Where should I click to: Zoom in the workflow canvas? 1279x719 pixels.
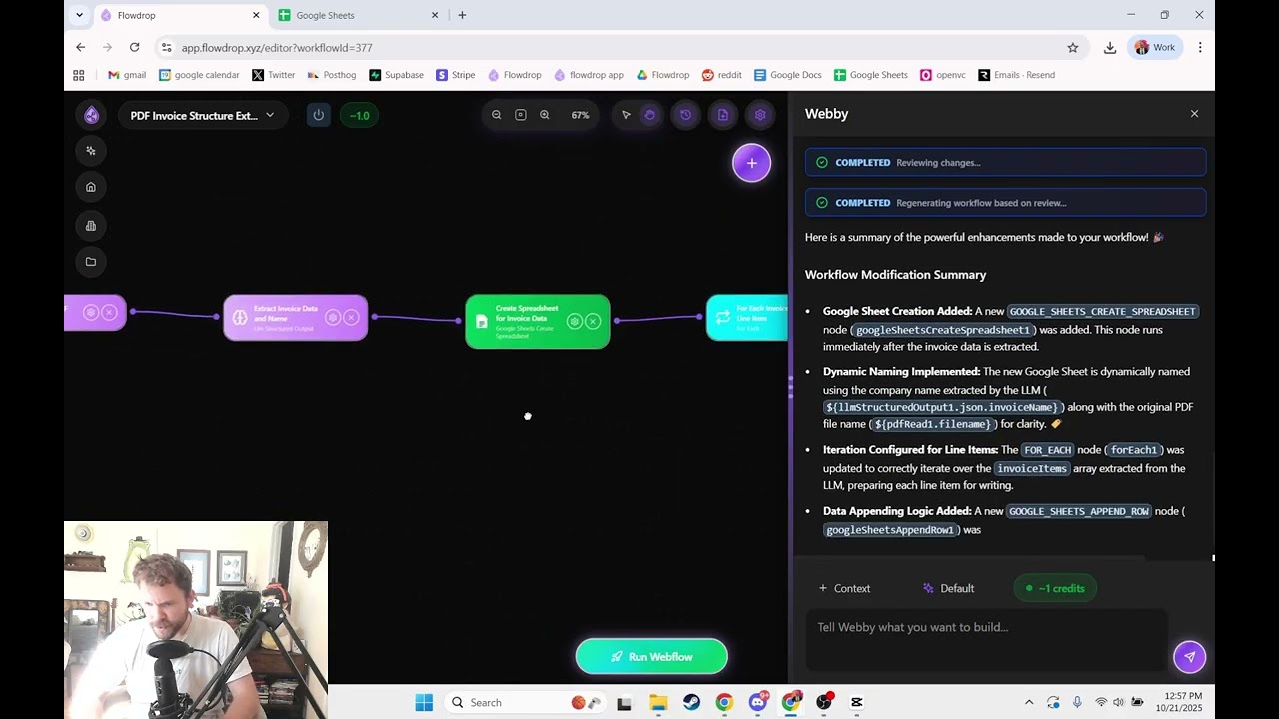pos(545,115)
